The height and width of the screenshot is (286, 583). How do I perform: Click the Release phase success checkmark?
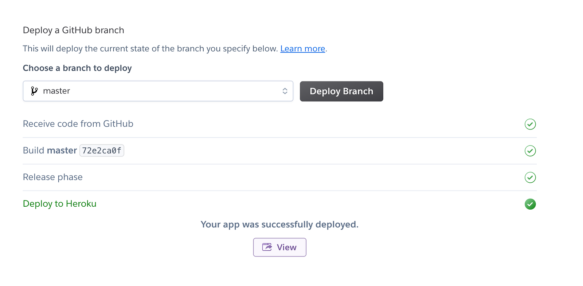530,178
